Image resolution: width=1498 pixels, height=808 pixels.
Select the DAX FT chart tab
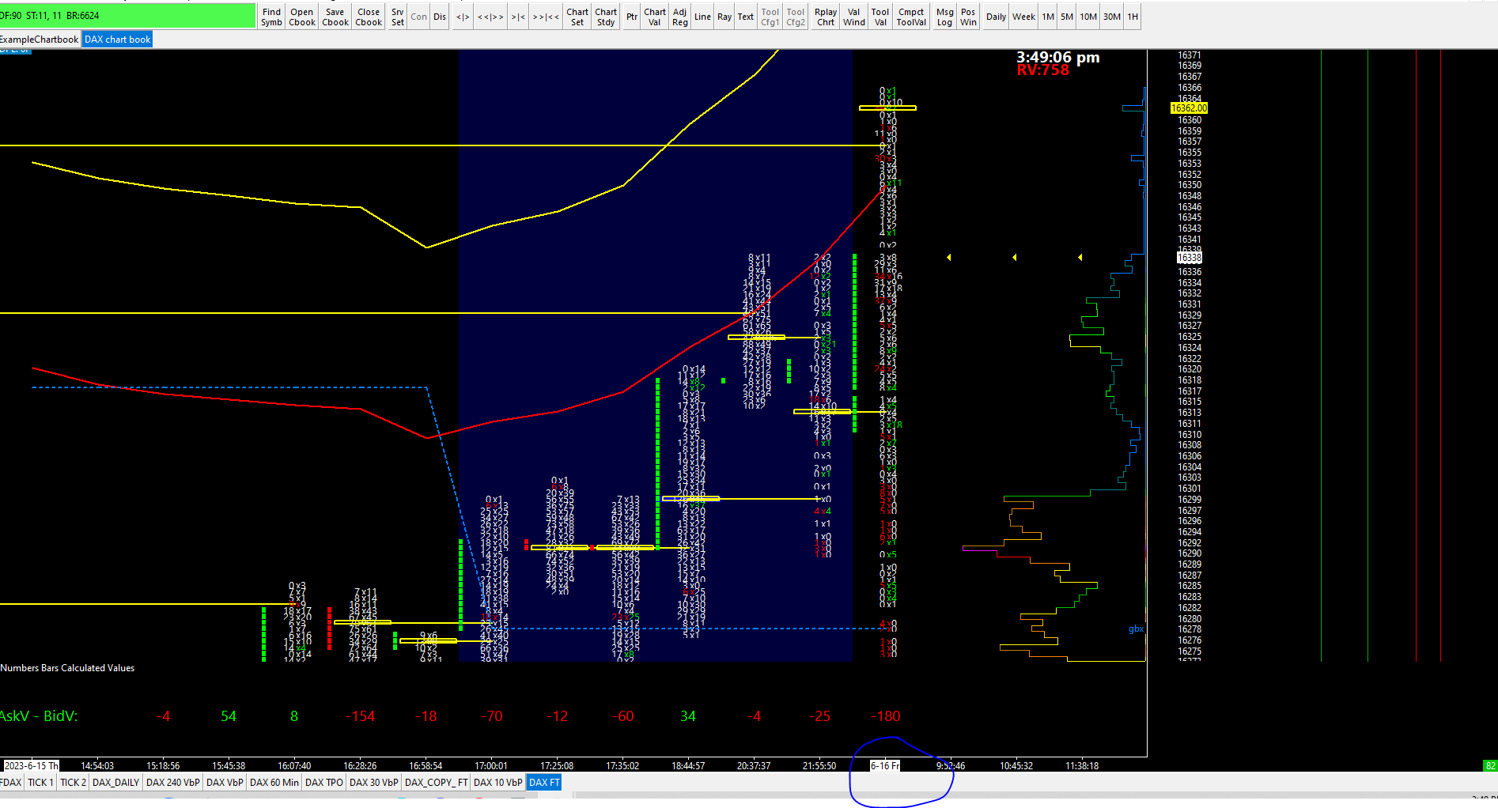[544, 783]
